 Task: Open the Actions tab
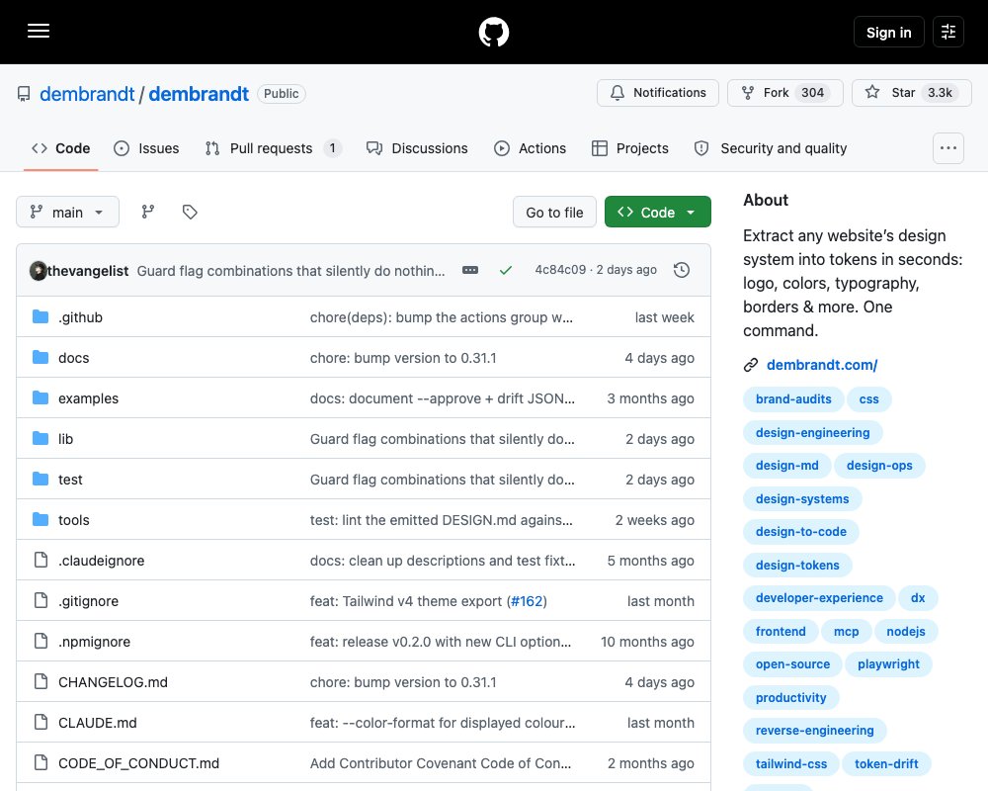tap(530, 148)
